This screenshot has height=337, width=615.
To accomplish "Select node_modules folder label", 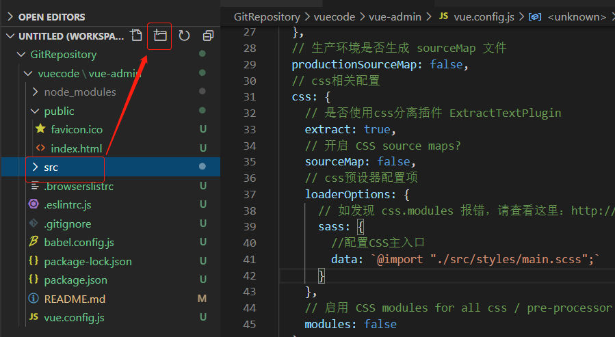I will [x=80, y=92].
